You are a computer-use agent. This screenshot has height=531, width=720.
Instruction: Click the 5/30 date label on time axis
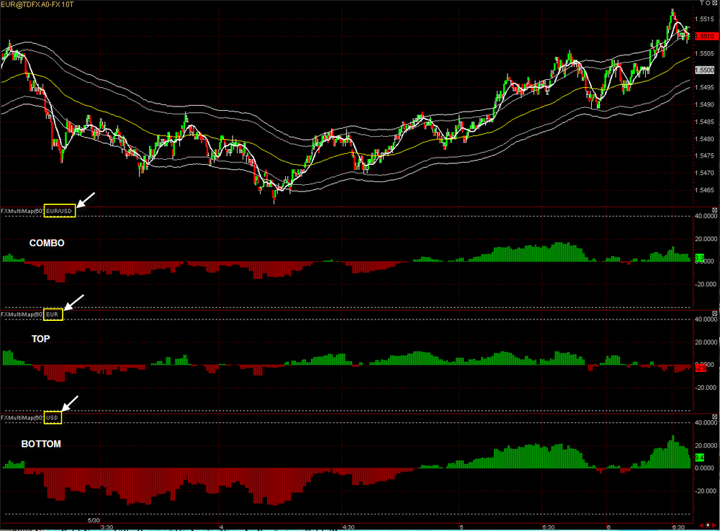[x=94, y=520]
